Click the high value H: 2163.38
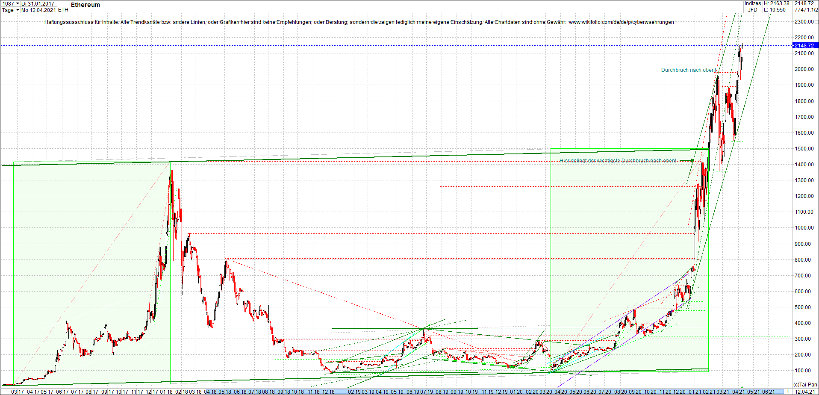This screenshot has height=395, width=819. click(x=777, y=3)
